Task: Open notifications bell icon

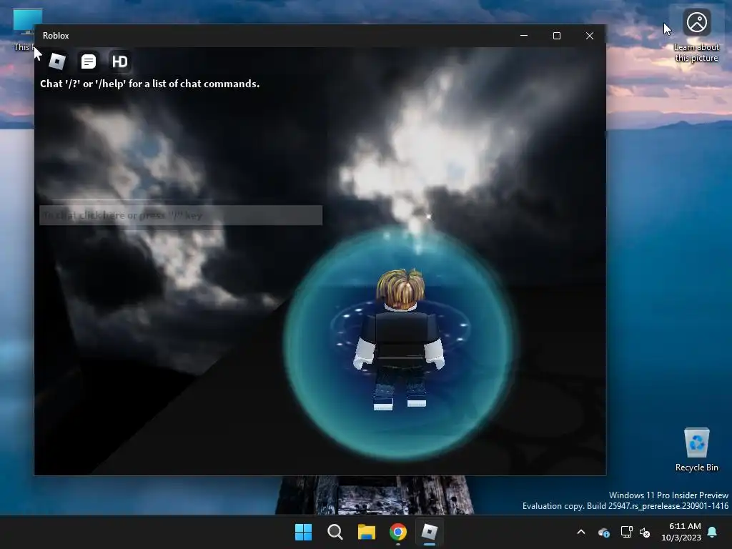Action: pos(713,532)
